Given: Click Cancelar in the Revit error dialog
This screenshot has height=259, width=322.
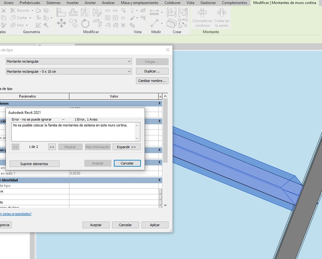Looking at the screenshot, I should (127, 163).
